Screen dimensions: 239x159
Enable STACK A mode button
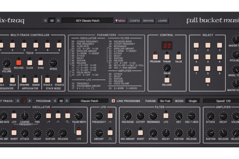[47, 80]
